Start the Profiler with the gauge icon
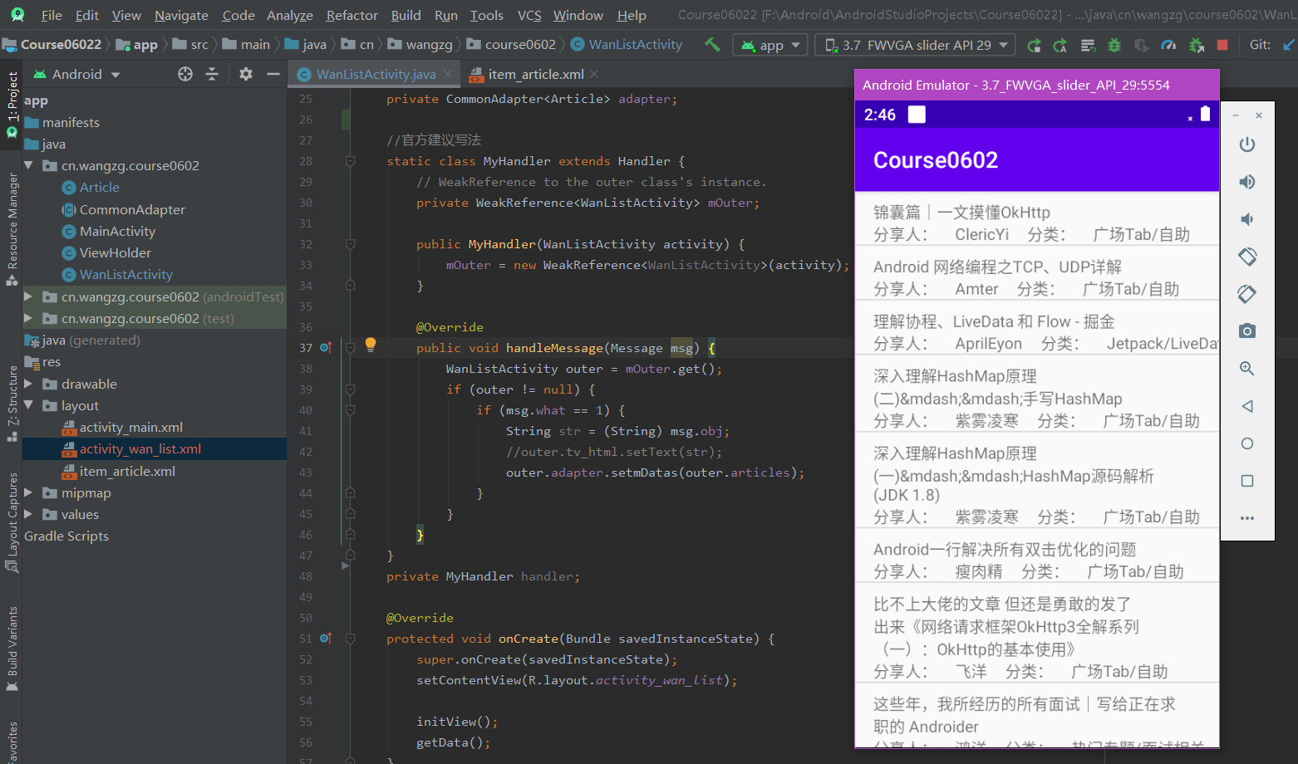The height and width of the screenshot is (764, 1298). [1168, 44]
